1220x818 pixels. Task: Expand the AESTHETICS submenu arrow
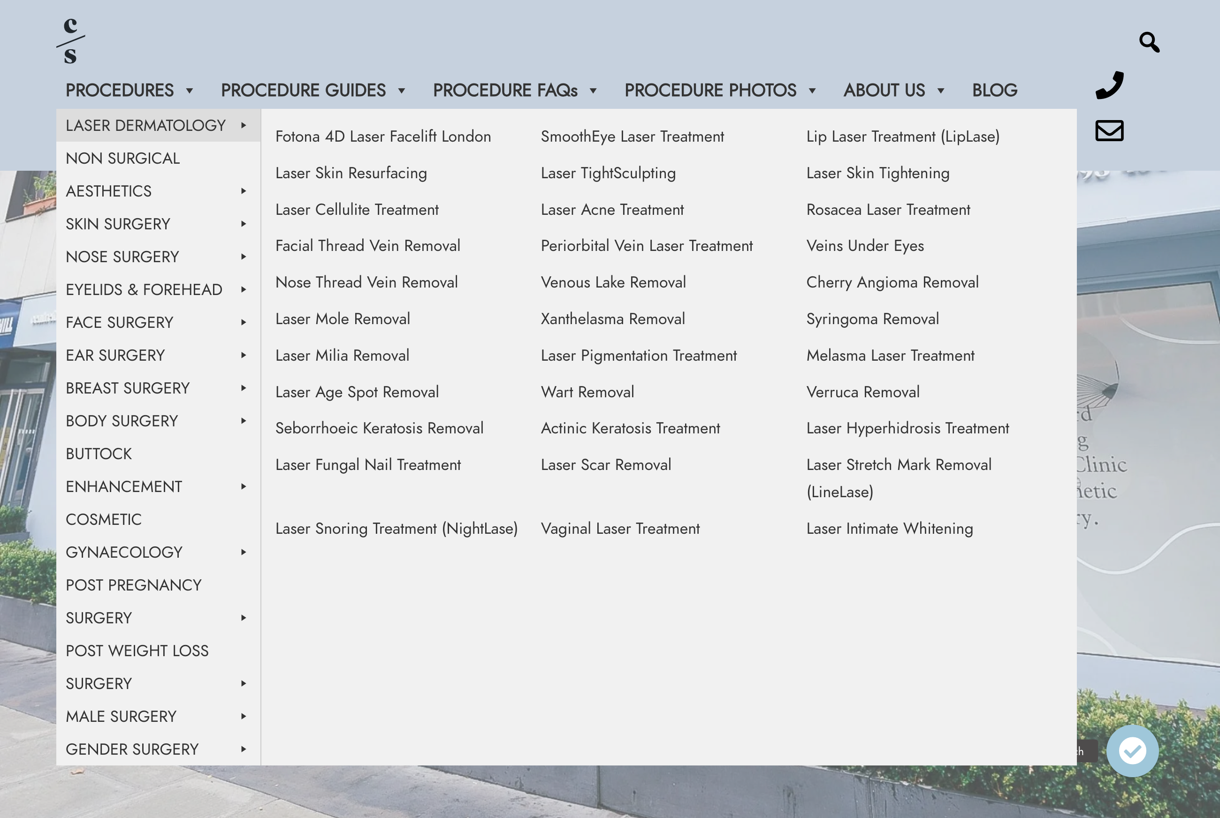pyautogui.click(x=243, y=191)
